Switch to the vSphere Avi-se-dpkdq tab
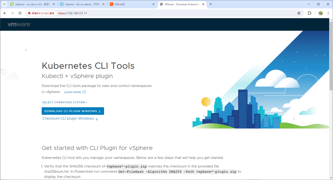Screen dimensions: 333x180 82,4
